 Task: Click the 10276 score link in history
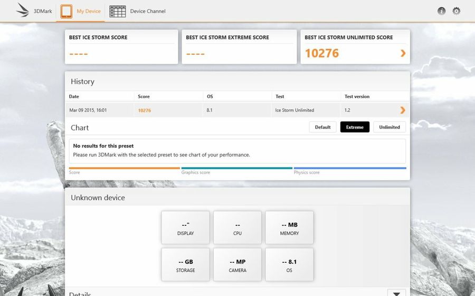point(144,111)
